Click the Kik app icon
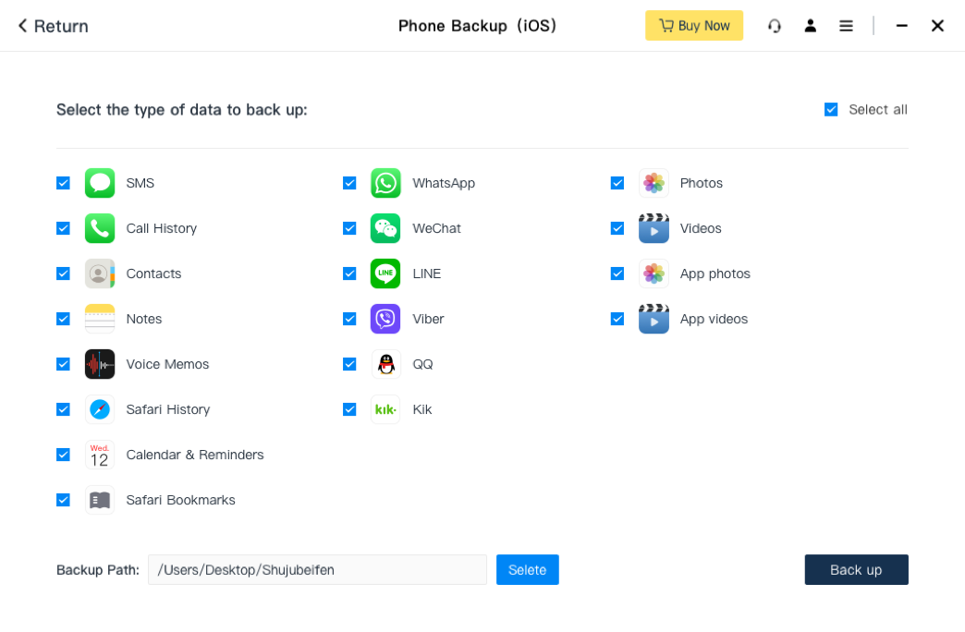Screen dimensions: 965x632 click(385, 409)
